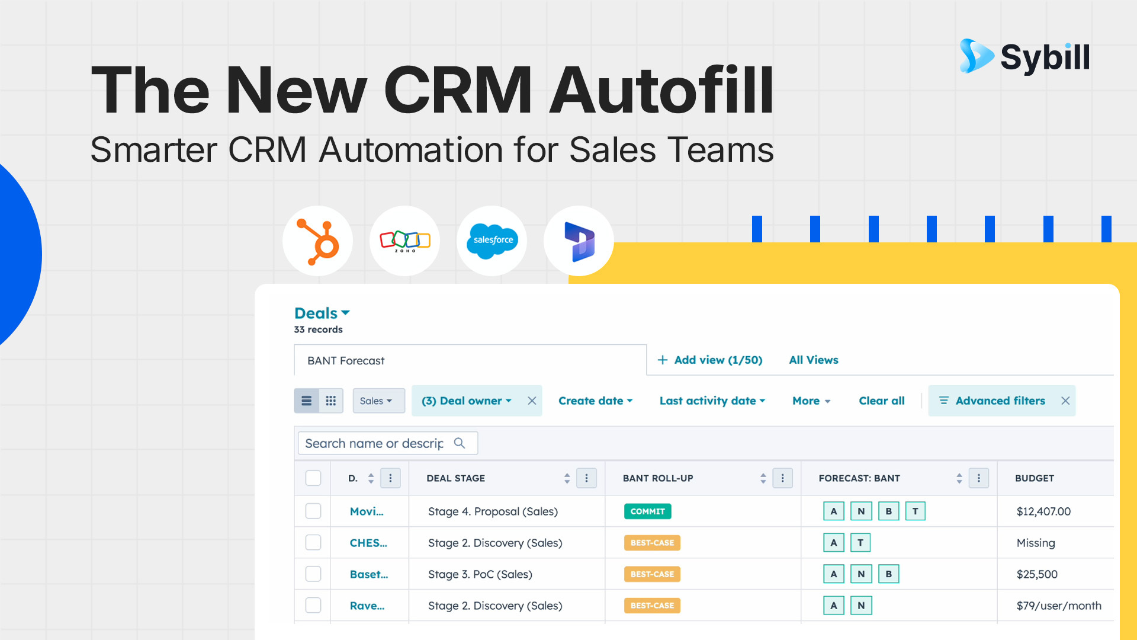The image size is (1137, 640).
Task: Open BANT Roll-Up column options menu
Action: pyautogui.click(x=782, y=478)
